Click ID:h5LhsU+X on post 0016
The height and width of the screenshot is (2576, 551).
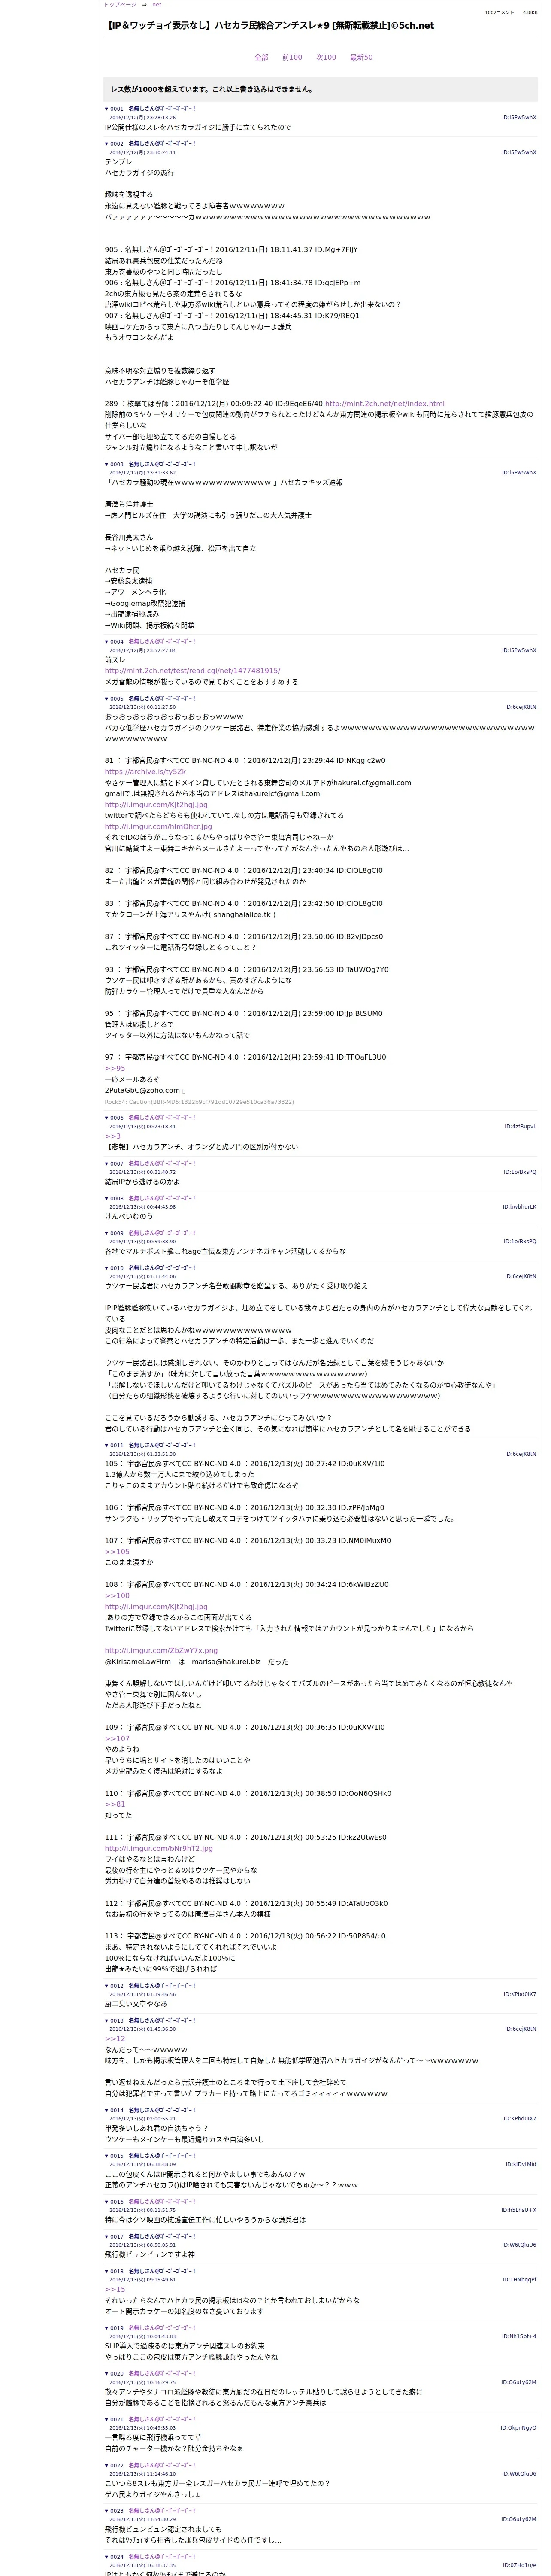(x=519, y=2210)
